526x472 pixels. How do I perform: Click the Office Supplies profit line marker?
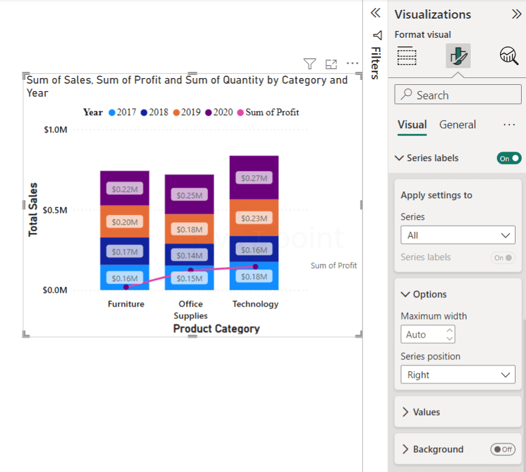coord(191,269)
